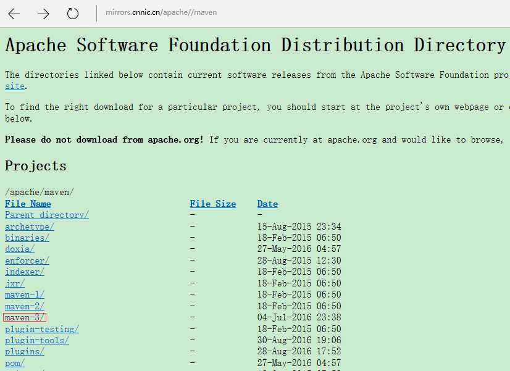Sort listing by File Size column
510x371 pixels.
coord(213,204)
